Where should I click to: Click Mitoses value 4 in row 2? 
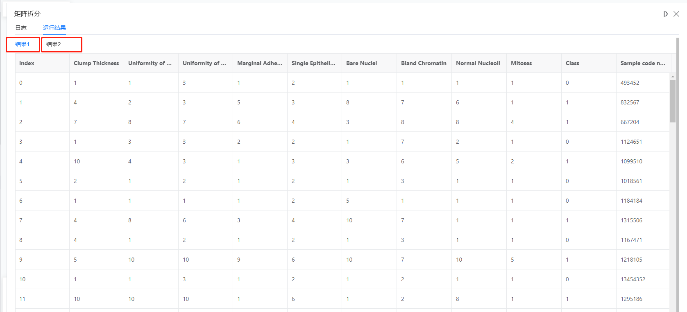pos(512,122)
